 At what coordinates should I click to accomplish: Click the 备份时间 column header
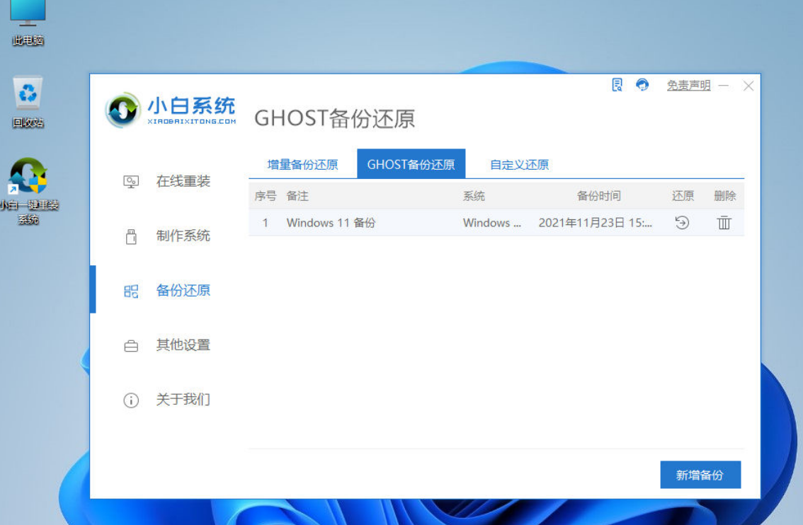(x=598, y=195)
